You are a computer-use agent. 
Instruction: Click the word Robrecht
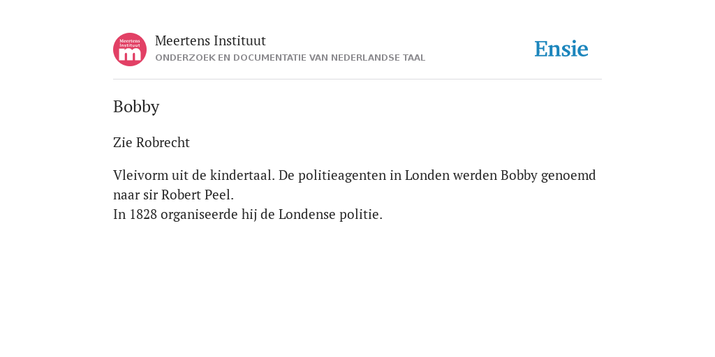click(x=163, y=142)
